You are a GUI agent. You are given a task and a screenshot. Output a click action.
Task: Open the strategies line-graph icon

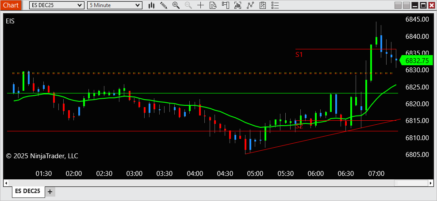coord(250,5)
